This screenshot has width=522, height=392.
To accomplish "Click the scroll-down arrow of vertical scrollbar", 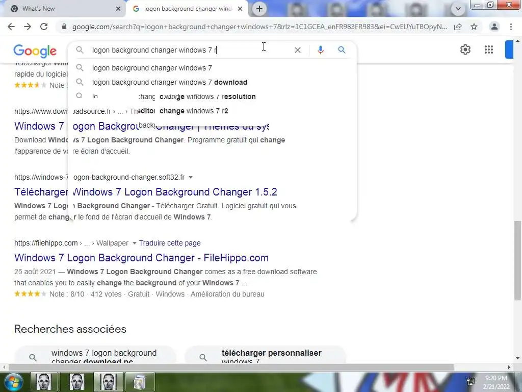I will click(x=518, y=359).
